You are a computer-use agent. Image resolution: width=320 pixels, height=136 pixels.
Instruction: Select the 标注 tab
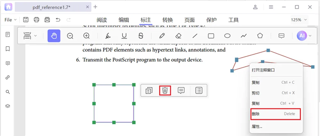point(146,20)
